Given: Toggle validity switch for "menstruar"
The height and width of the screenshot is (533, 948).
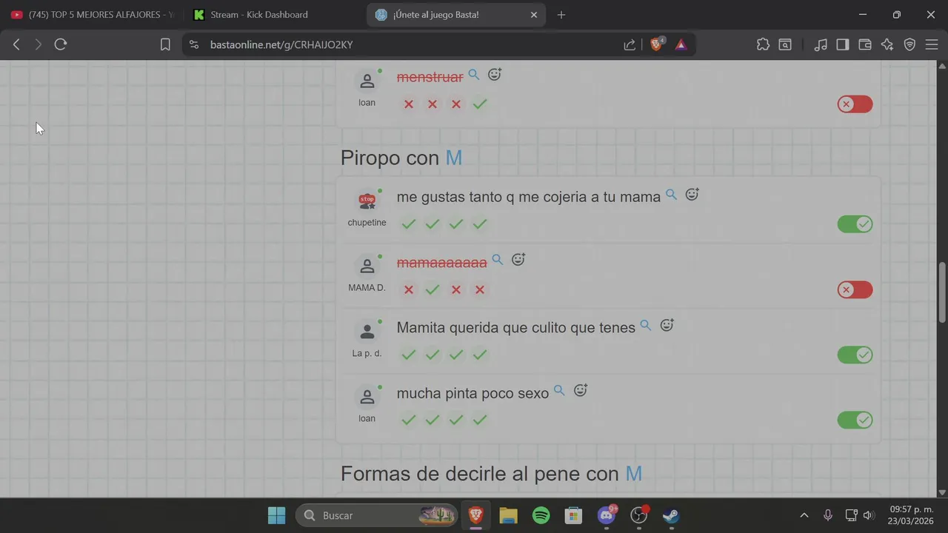Looking at the screenshot, I should tap(855, 104).
